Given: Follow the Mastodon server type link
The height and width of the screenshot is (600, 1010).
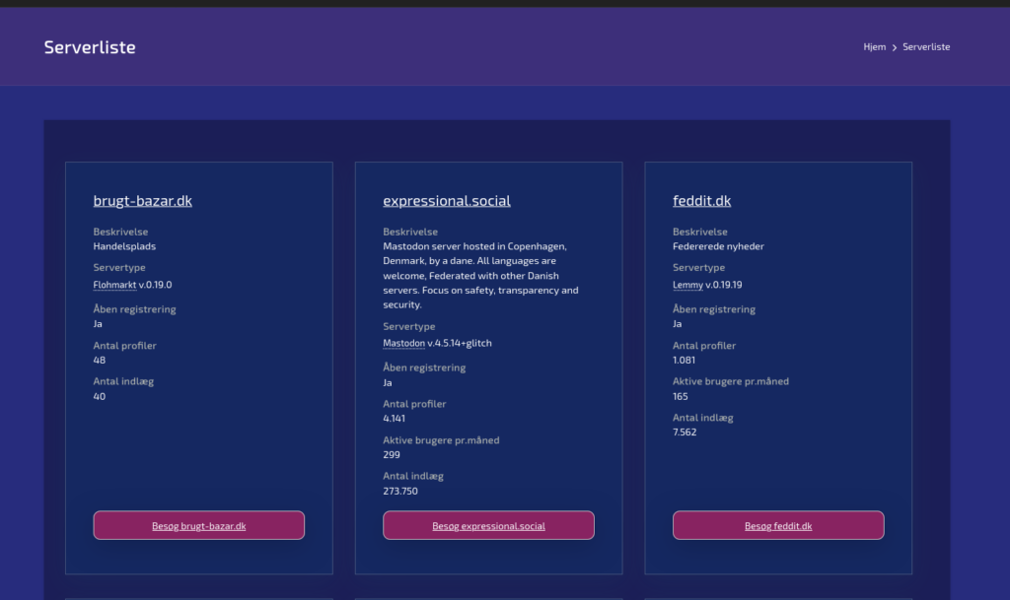Looking at the screenshot, I should tap(403, 344).
